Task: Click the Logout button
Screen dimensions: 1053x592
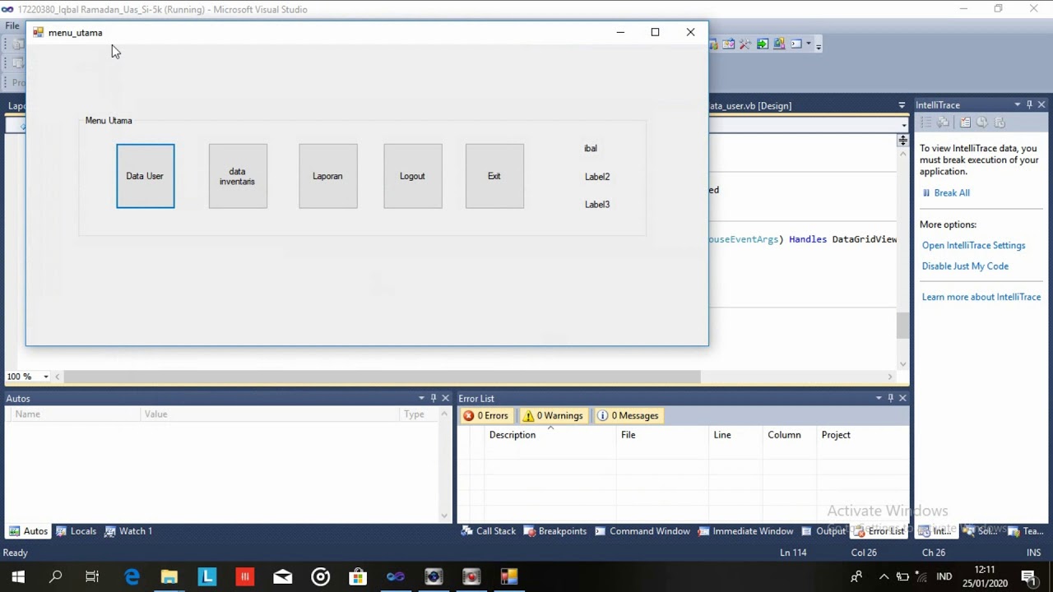Action: click(x=412, y=176)
